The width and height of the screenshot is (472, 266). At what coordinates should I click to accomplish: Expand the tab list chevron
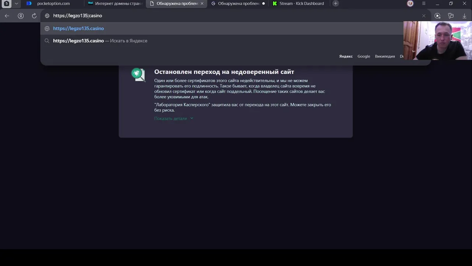16,4
